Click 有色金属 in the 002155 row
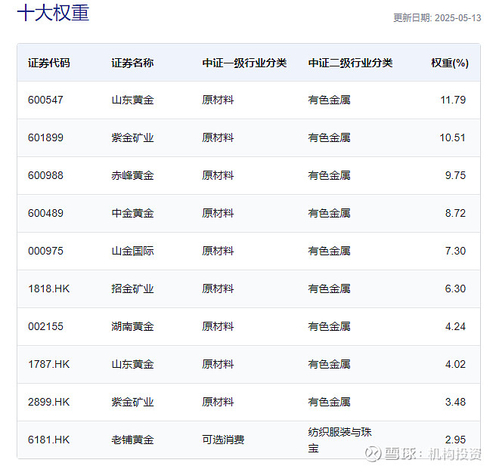This screenshot has width=496, height=469. click(x=330, y=326)
